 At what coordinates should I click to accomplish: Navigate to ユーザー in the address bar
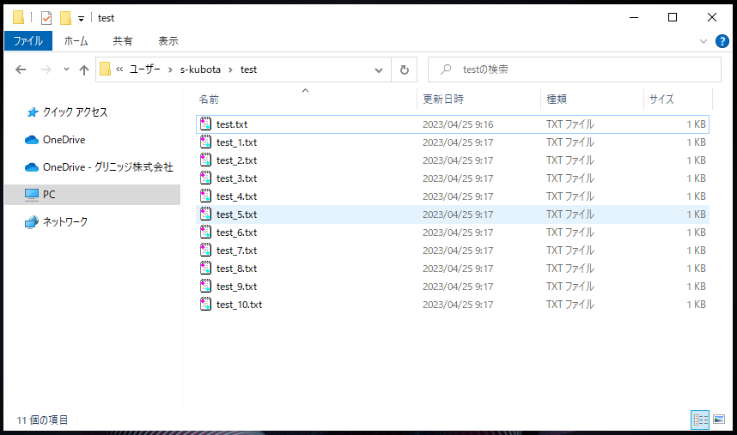click(x=145, y=69)
